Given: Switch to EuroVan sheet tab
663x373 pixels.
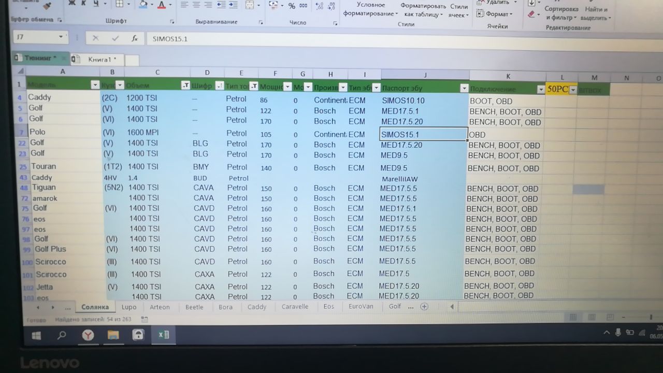Looking at the screenshot, I should (361, 306).
